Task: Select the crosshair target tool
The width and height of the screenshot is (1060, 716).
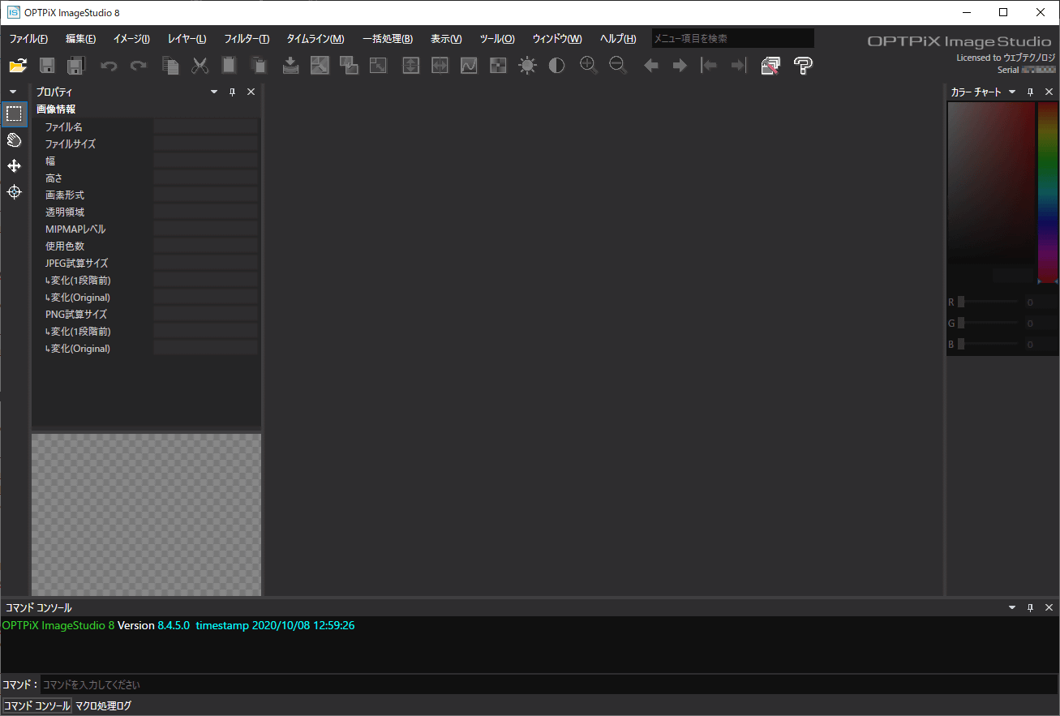Action: (14, 191)
